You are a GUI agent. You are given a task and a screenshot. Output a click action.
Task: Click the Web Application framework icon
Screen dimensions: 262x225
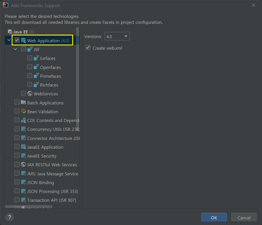pyautogui.click(x=24, y=41)
